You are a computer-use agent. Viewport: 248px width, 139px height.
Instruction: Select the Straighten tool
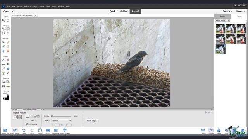(x=8, y=86)
